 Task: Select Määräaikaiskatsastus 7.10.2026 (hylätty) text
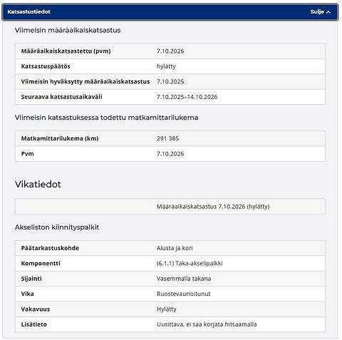(x=213, y=206)
